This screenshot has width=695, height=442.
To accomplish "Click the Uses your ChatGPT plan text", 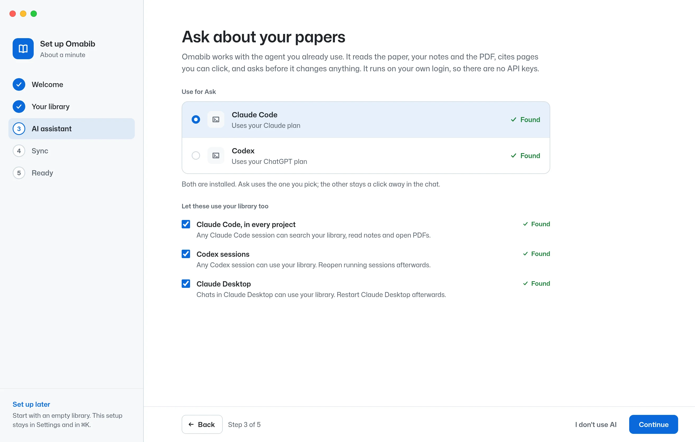I will [x=269, y=162].
